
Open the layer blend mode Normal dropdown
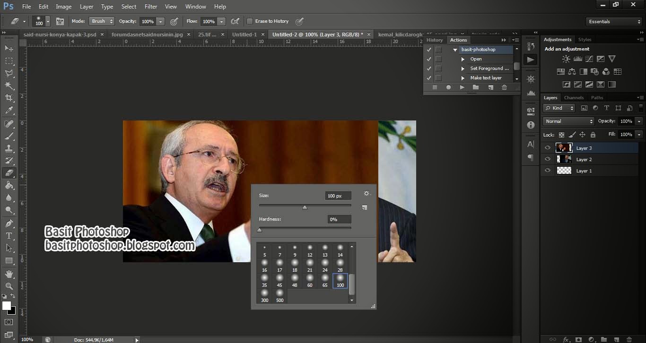coord(568,121)
